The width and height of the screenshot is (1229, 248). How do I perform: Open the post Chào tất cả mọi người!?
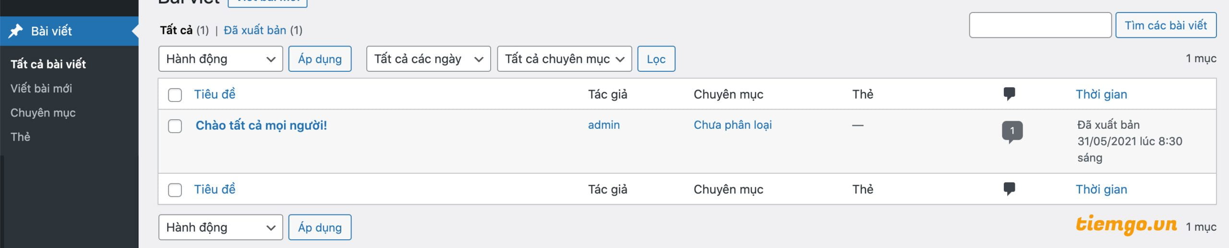point(261,125)
